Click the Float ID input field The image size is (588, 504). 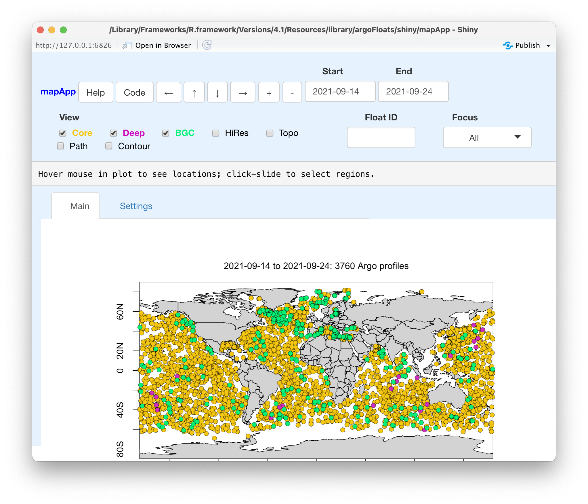pos(381,138)
